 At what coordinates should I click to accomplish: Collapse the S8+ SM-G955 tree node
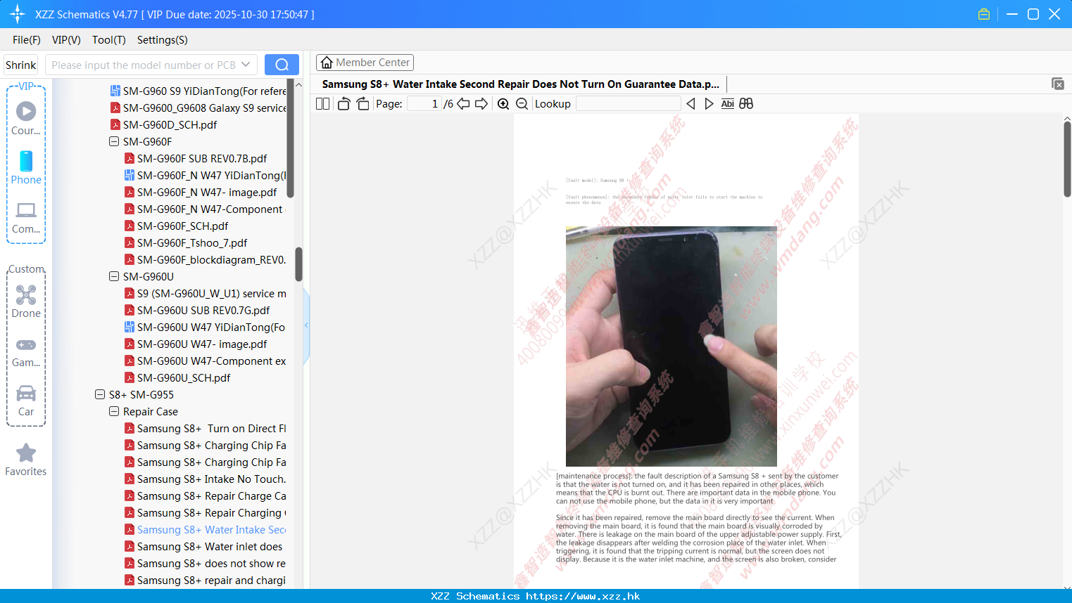100,394
